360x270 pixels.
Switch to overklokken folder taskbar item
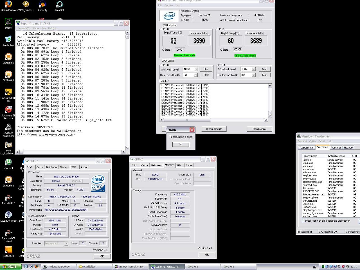(x=95, y=267)
